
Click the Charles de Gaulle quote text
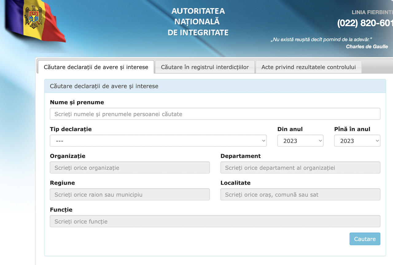click(x=321, y=40)
